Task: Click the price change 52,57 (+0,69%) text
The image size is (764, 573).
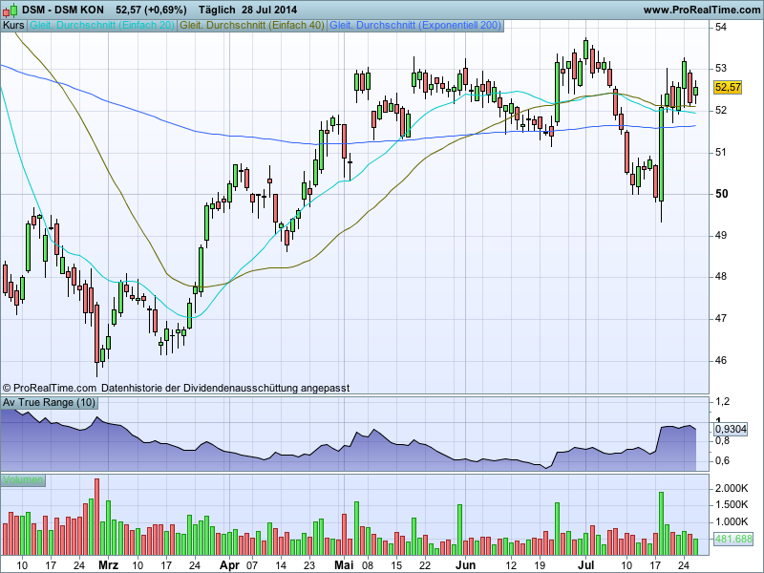Action: tap(151, 10)
